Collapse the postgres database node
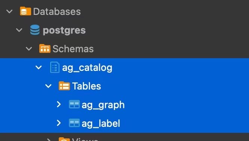 tap(19, 30)
